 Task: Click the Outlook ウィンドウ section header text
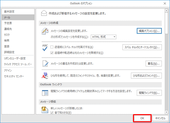coord(51,84)
